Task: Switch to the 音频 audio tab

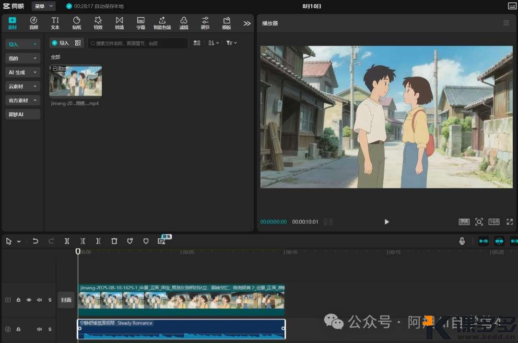Action: (x=34, y=23)
